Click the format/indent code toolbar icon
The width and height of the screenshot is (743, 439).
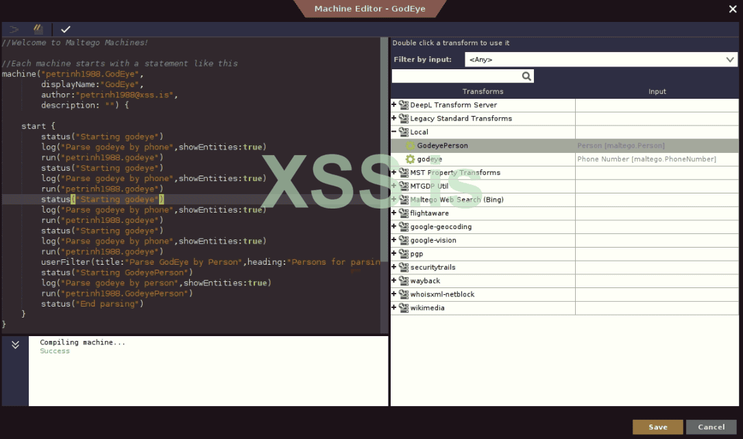click(14, 29)
